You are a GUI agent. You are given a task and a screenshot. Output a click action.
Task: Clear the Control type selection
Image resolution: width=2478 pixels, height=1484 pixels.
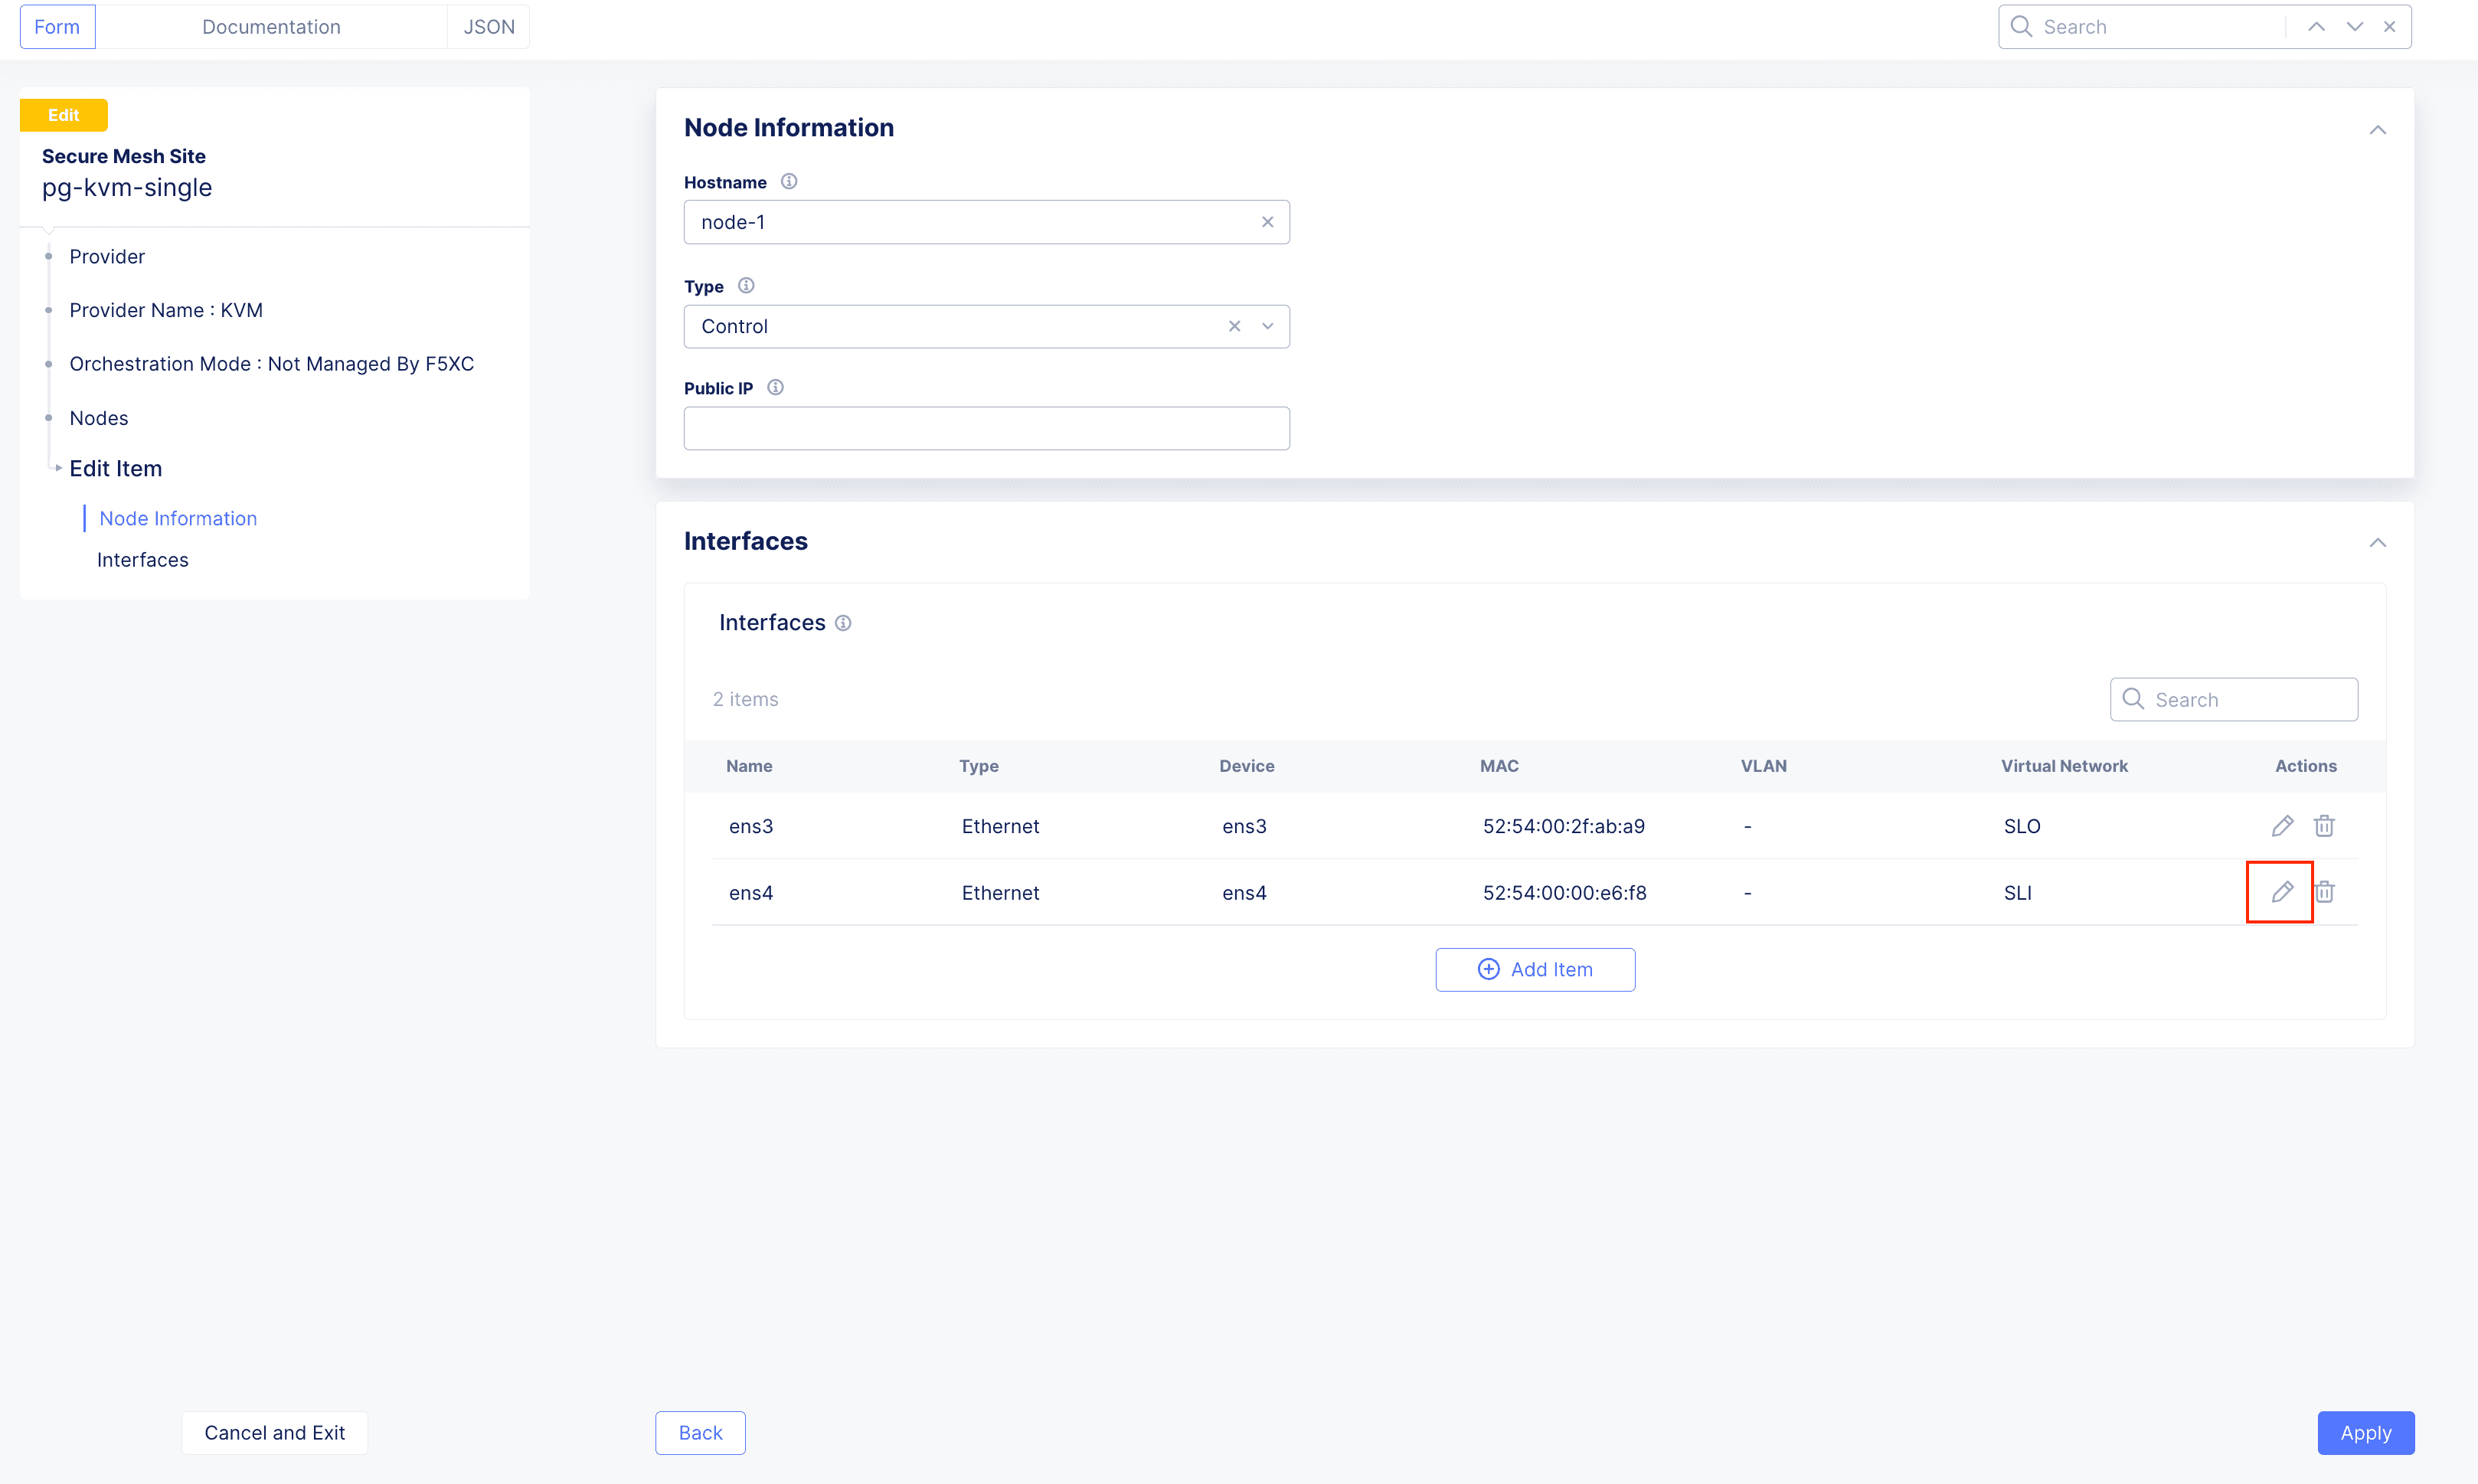point(1234,326)
